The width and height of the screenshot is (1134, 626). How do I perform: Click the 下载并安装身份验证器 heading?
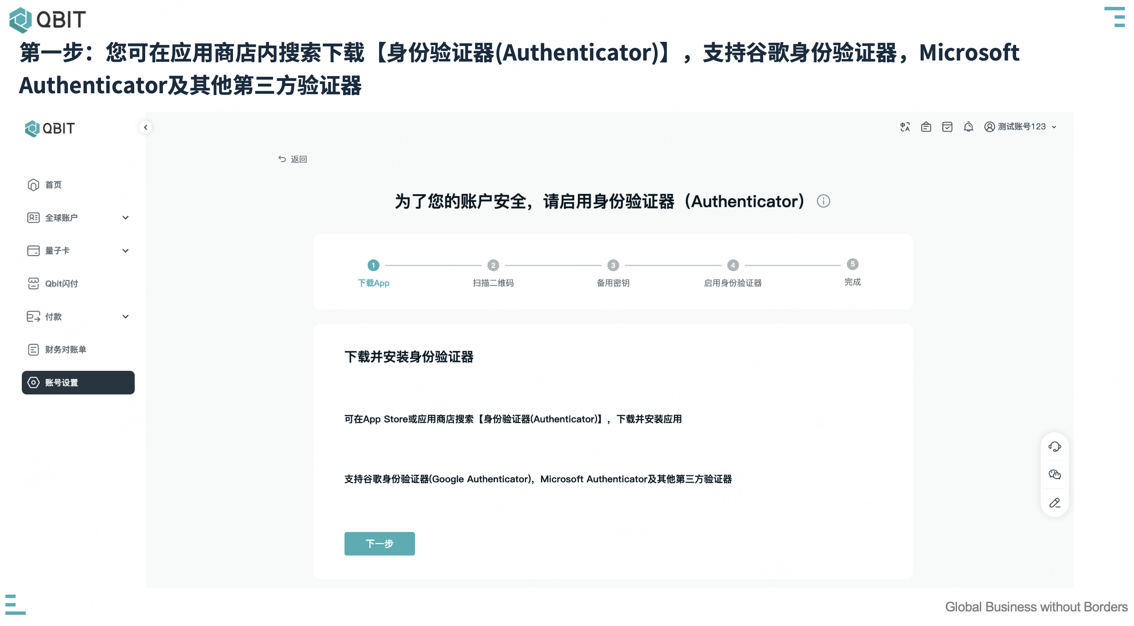point(409,357)
